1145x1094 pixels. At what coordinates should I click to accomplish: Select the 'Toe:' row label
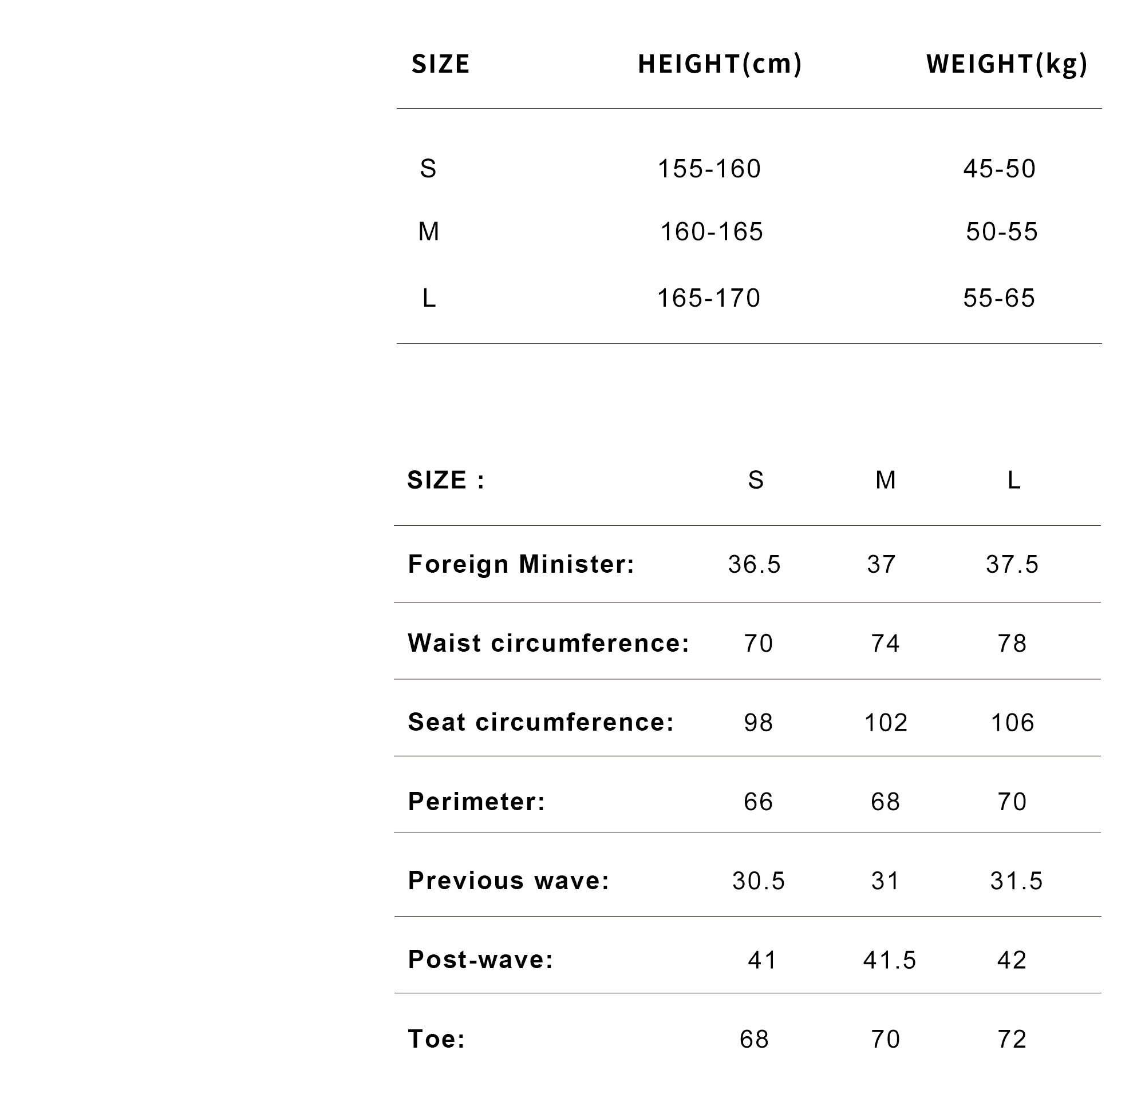(x=436, y=1039)
